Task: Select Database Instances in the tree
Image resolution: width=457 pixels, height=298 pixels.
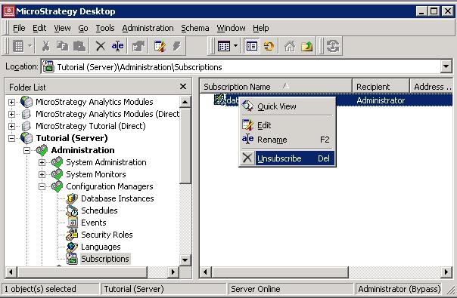Action: 117,198
